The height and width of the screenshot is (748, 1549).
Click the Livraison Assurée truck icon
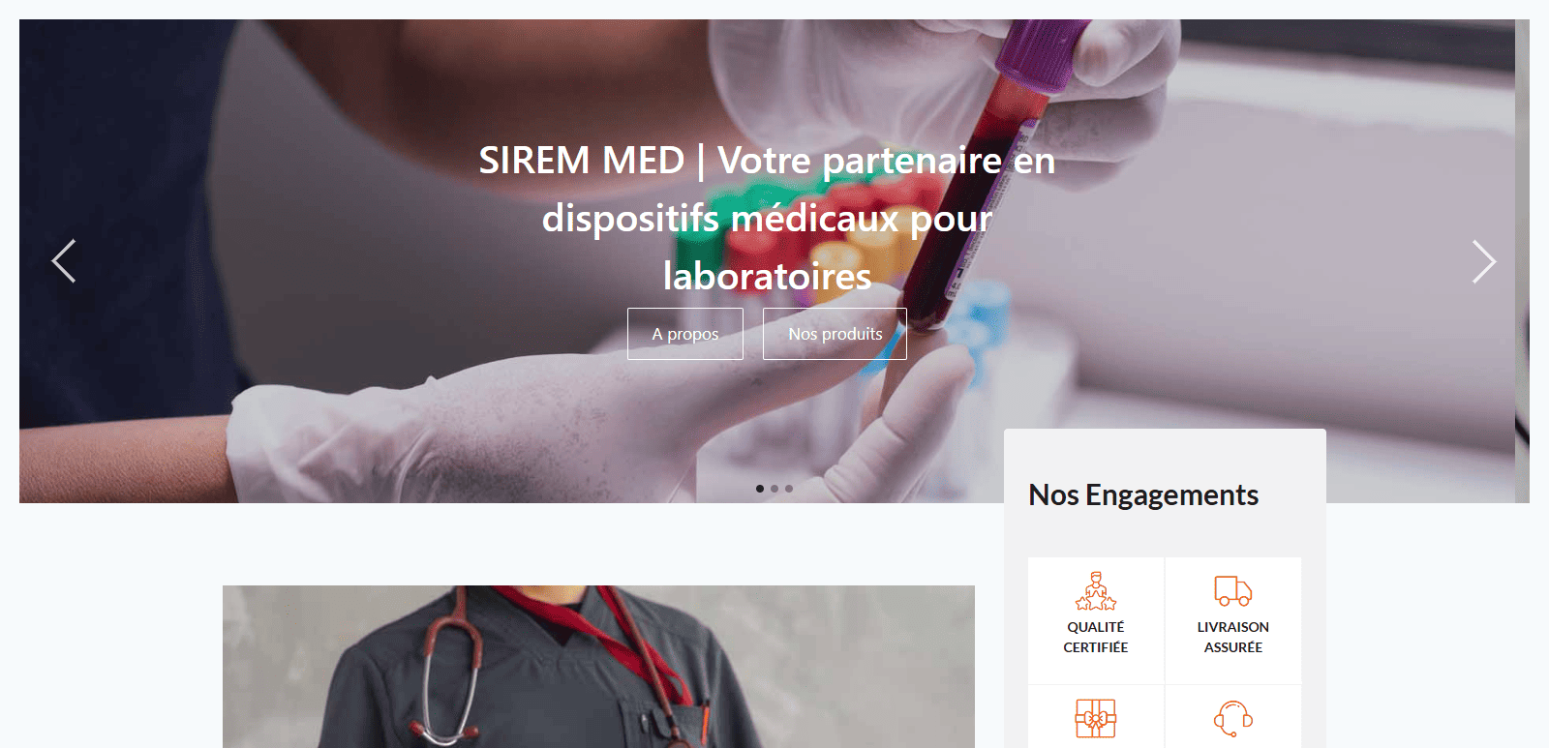tap(1233, 590)
